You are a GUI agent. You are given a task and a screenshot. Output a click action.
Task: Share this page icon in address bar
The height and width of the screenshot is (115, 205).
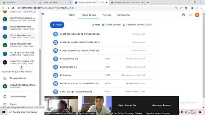[x=181, y=8]
